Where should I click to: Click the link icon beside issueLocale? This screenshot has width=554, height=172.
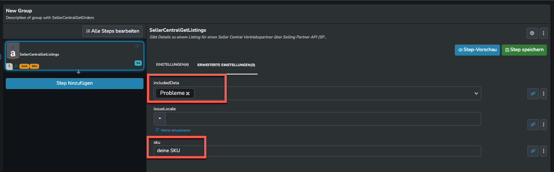[x=533, y=124]
